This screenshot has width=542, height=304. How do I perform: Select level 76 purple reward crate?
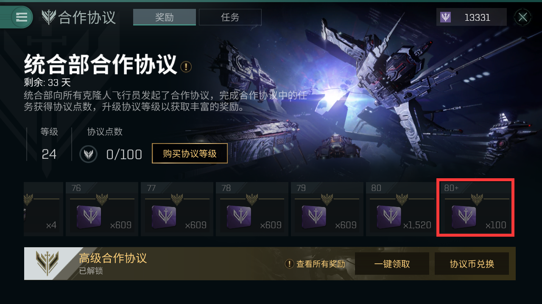click(x=89, y=216)
